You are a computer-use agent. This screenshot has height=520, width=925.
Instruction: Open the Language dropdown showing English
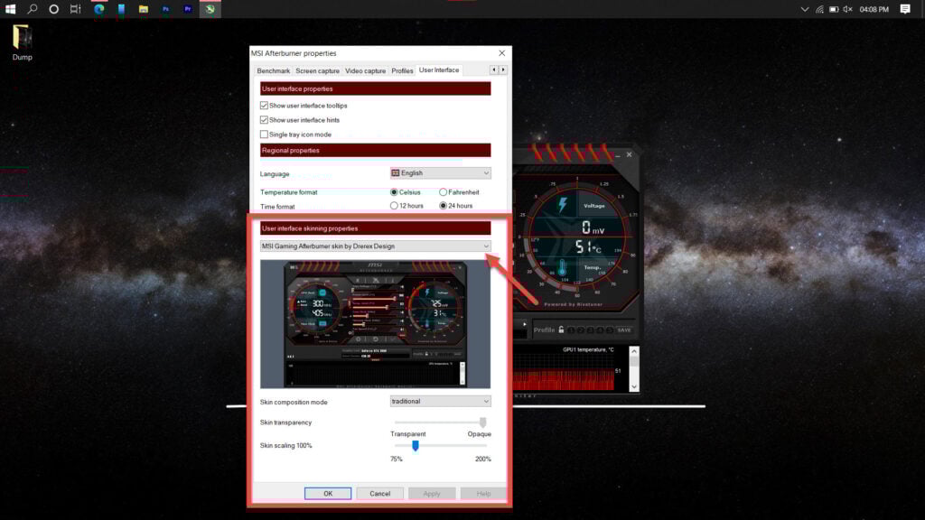pyautogui.click(x=440, y=173)
